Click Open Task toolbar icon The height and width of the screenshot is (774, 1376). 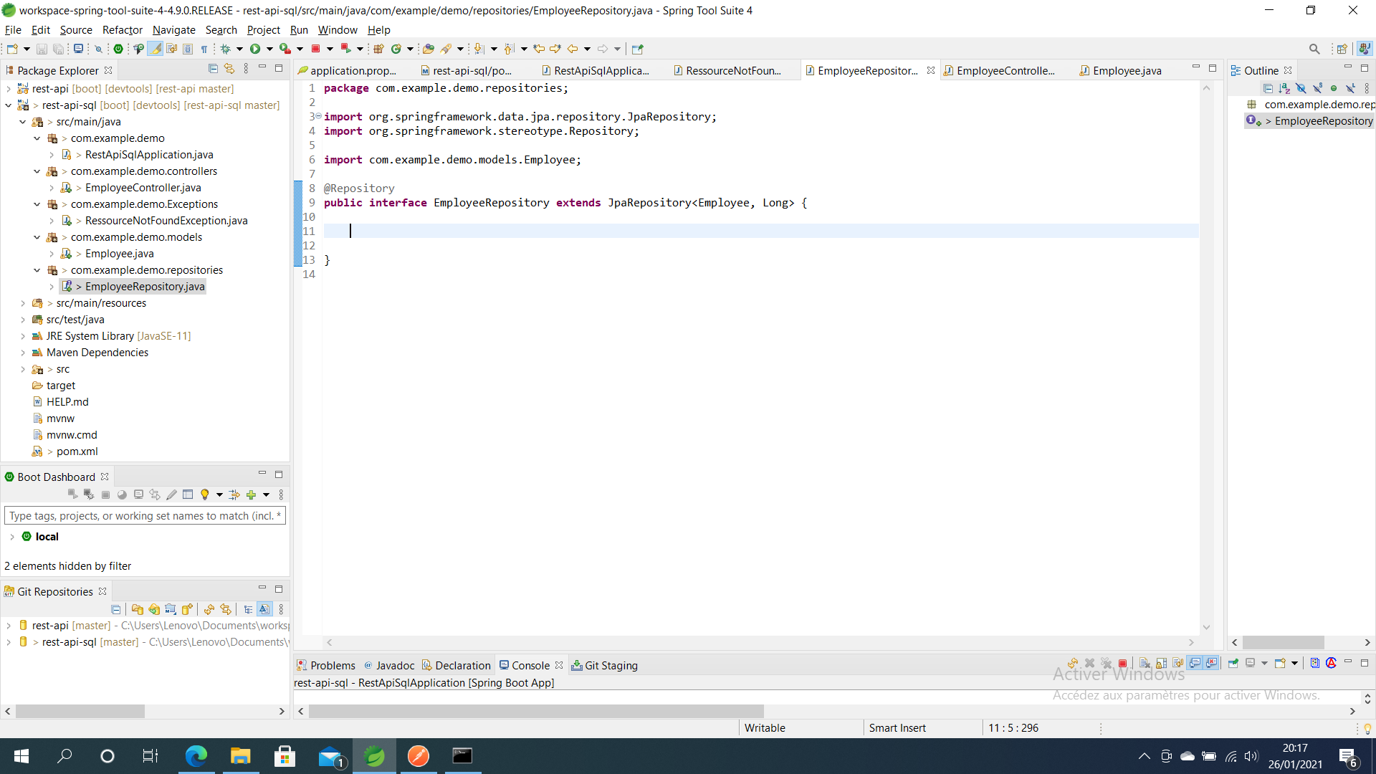[446, 49]
